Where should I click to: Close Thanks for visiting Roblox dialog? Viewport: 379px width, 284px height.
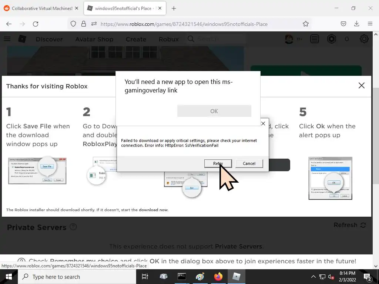click(361, 85)
